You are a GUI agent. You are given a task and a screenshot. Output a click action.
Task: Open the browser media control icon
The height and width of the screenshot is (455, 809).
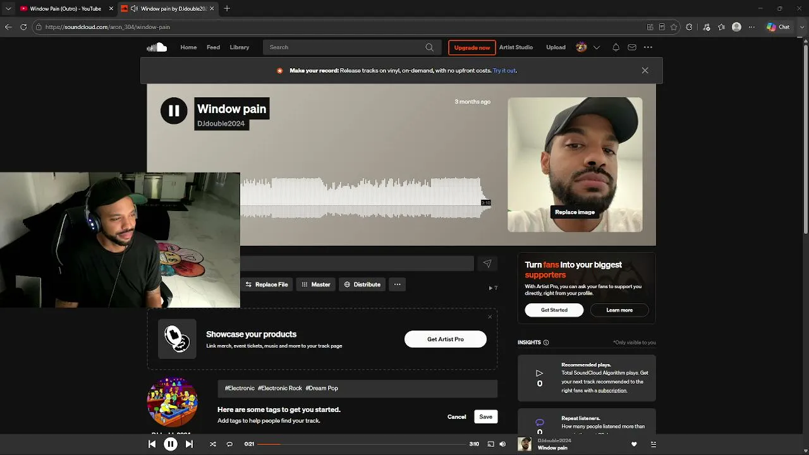tap(706, 27)
